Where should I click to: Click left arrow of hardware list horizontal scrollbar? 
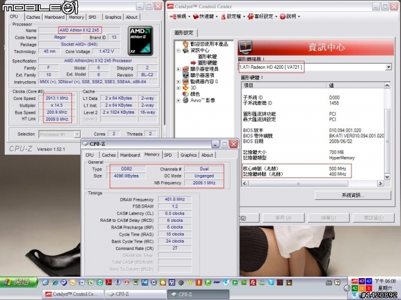pos(245,183)
